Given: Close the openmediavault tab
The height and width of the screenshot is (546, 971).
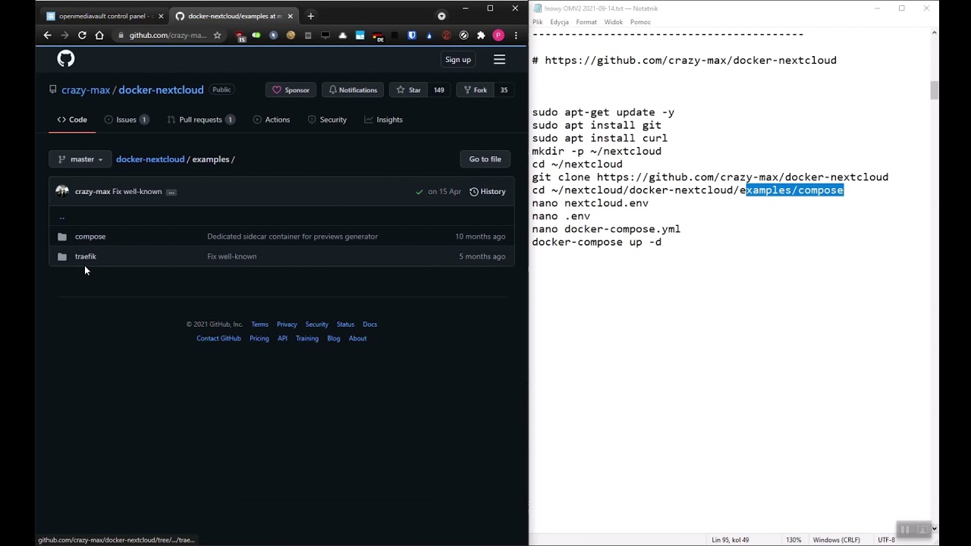Looking at the screenshot, I should (x=162, y=16).
